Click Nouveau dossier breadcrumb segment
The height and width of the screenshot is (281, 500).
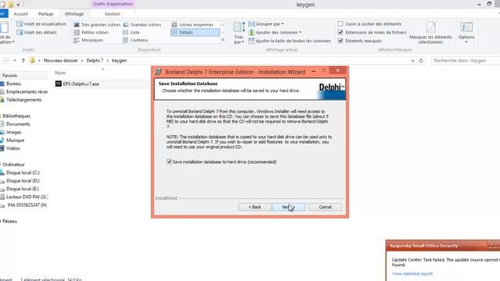[x=61, y=61]
